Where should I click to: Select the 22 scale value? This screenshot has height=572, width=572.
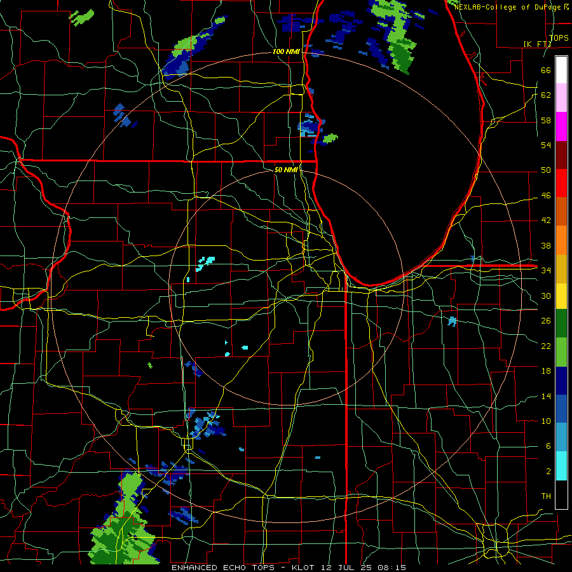(x=546, y=346)
